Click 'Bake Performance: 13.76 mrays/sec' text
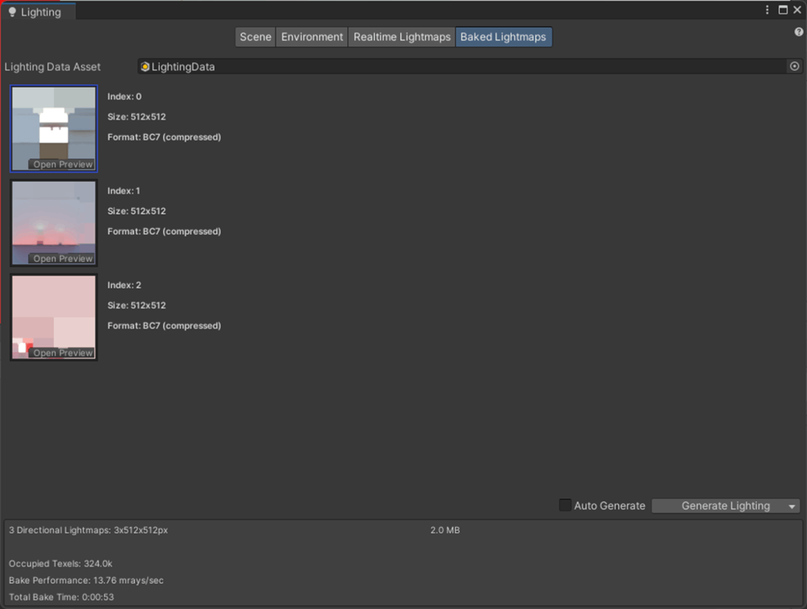 [x=86, y=580]
